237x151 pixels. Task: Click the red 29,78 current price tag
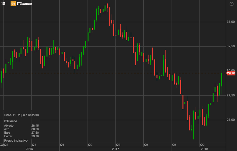231,73
